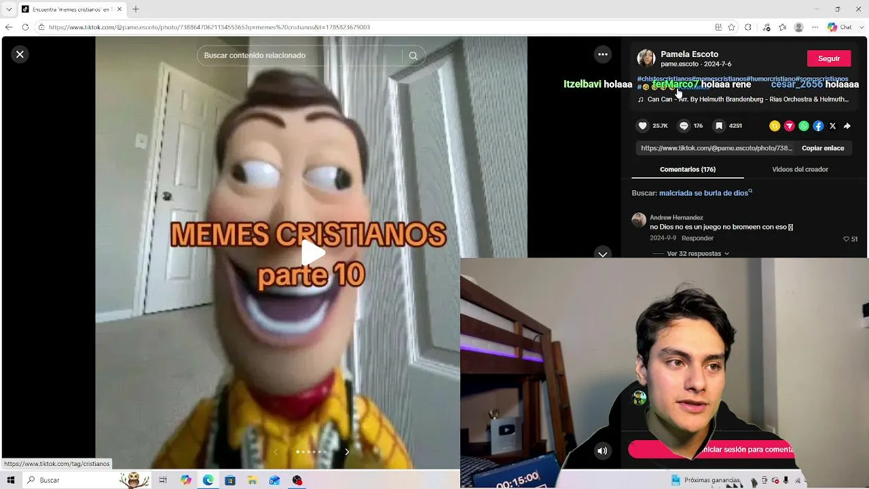Open Microsoft Store from the taskbar

pyautogui.click(x=230, y=480)
